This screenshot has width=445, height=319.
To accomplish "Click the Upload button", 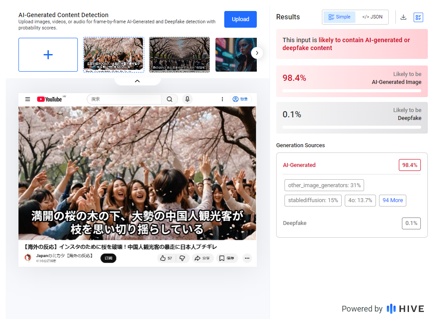I will tap(240, 19).
